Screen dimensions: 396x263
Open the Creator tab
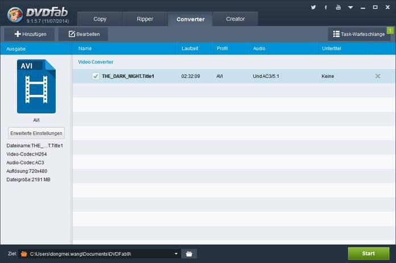[x=236, y=19]
